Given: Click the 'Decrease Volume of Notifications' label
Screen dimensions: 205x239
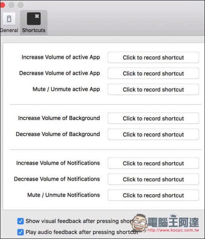Looking at the screenshot, I should click(57, 179).
